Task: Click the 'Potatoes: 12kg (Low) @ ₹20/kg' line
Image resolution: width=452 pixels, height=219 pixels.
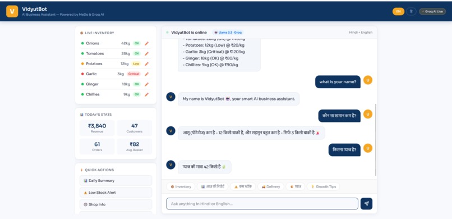Action: click(213, 45)
